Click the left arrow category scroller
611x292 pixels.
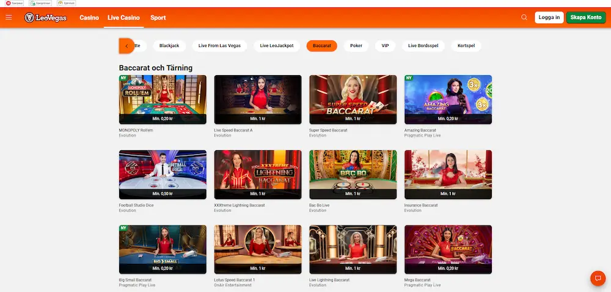point(126,46)
